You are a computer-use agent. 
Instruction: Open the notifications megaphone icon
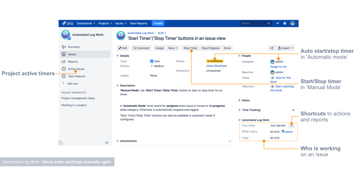(278, 23)
